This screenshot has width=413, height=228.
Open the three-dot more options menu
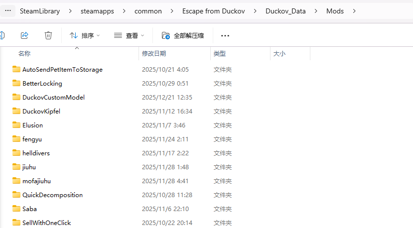225,35
